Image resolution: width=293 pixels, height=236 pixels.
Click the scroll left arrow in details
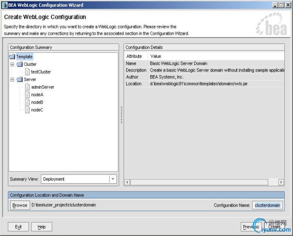[x=127, y=182]
